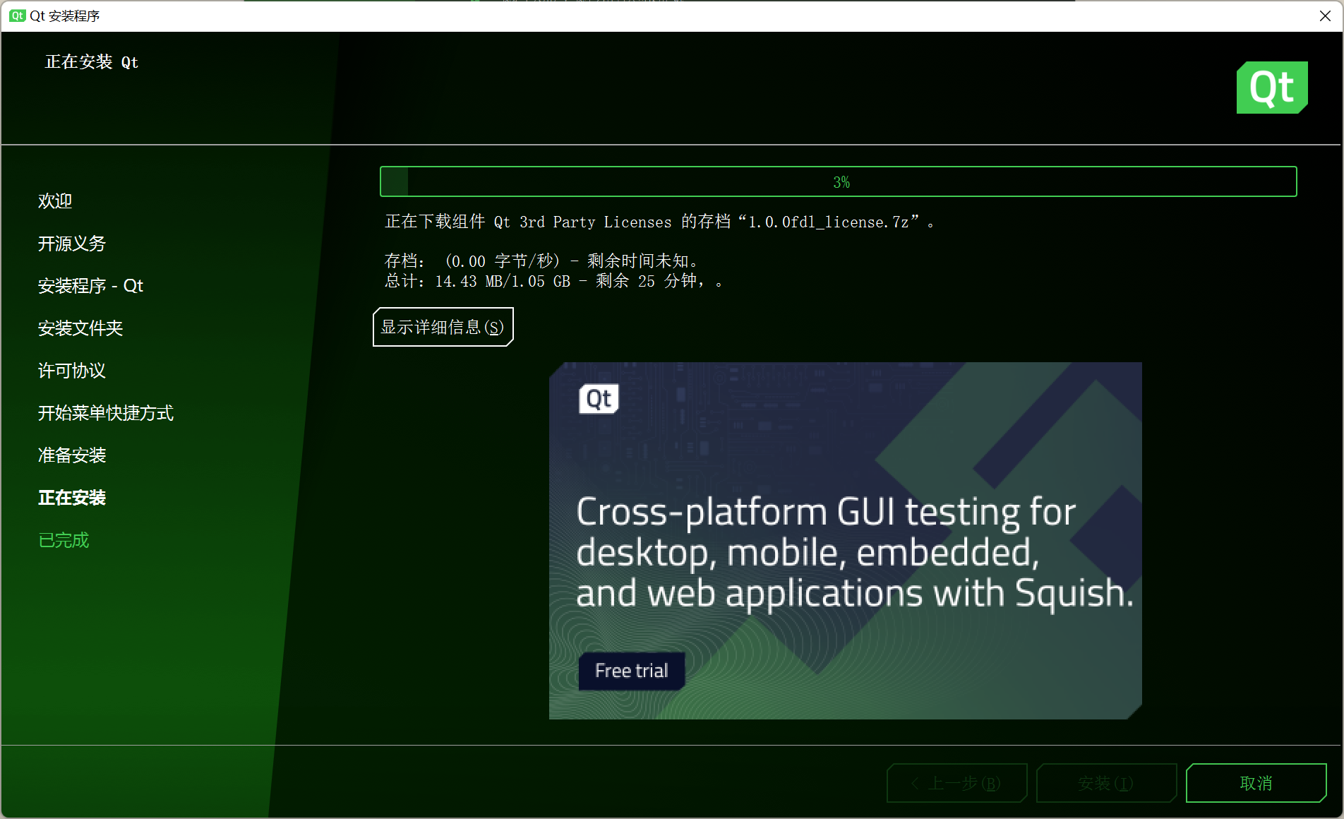Click the white Qt logo on Squish banner
1344x819 pixels.
599,399
